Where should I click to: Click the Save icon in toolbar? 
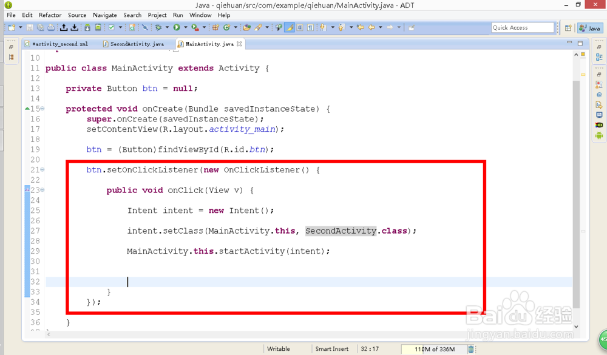coord(30,27)
